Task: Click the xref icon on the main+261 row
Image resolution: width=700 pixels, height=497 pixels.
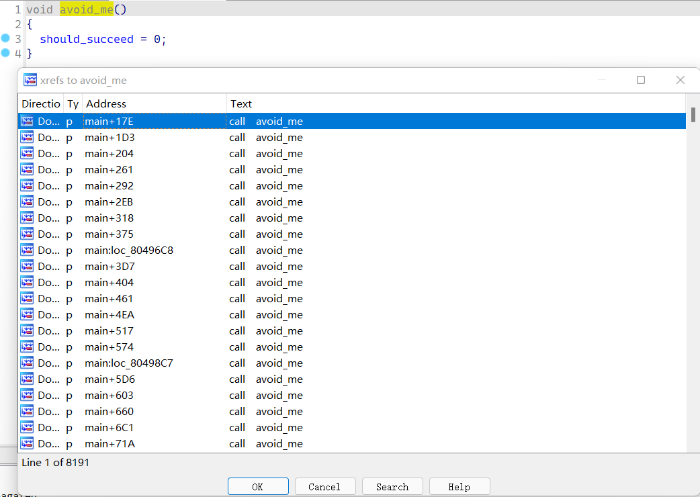Action: coord(28,169)
